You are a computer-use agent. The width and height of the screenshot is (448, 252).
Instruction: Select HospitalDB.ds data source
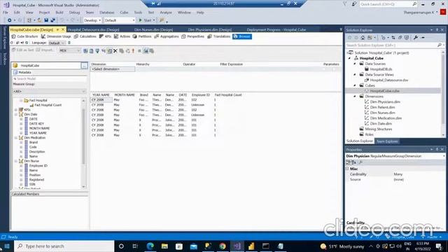381,69
